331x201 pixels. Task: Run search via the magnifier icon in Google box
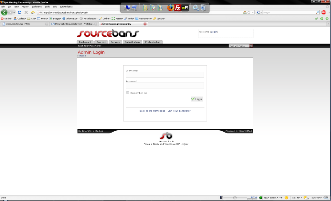point(317,13)
